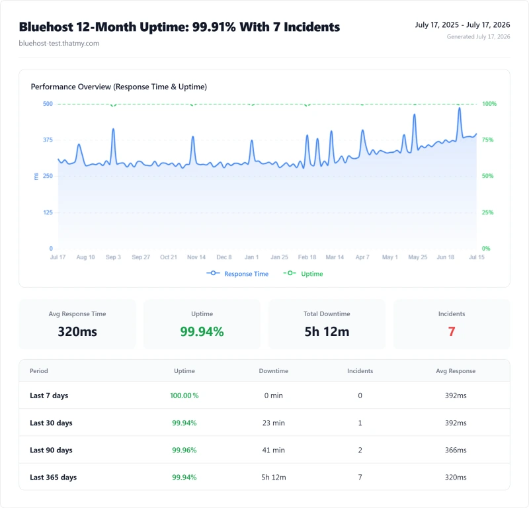Click the 'Feb 18' x-axis label
The height and width of the screenshot is (508, 529).
tap(307, 257)
